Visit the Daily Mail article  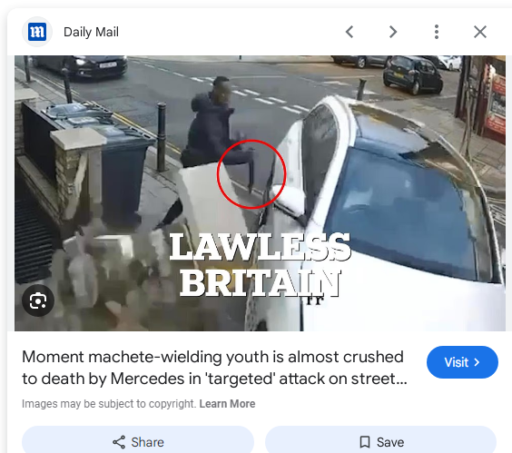click(x=462, y=362)
